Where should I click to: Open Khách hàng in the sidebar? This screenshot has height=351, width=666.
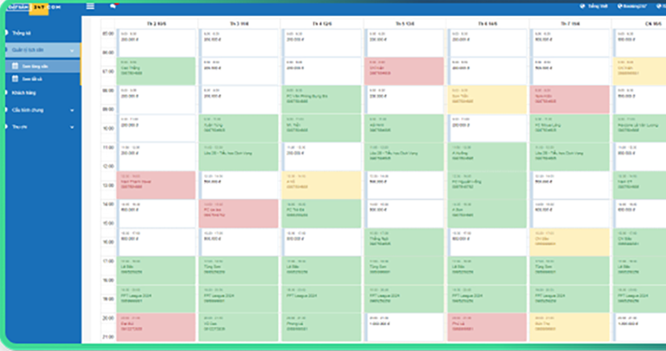[x=24, y=94]
